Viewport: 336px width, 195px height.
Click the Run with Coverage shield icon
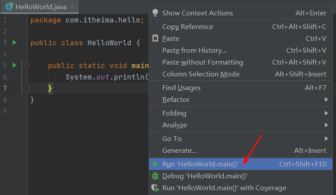click(155, 188)
